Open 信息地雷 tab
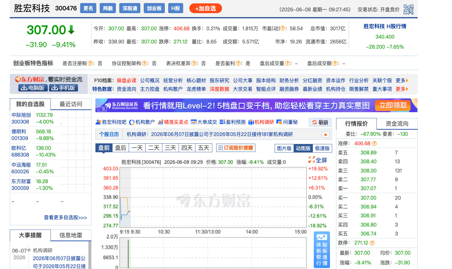 tap(71, 235)
